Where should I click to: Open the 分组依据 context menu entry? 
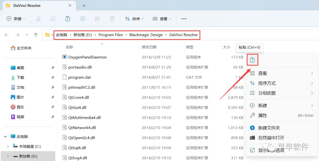tap(282, 93)
